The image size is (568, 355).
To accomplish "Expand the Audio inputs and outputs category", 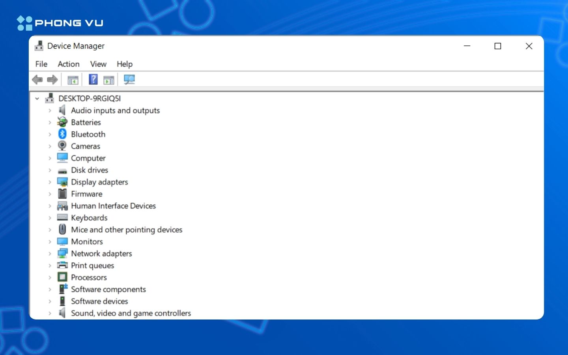I will click(50, 110).
